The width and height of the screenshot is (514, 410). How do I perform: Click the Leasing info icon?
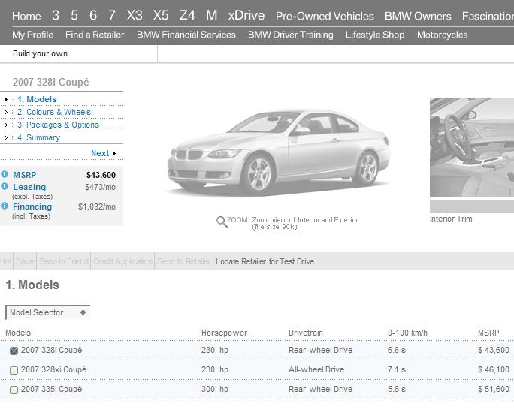(x=5, y=187)
